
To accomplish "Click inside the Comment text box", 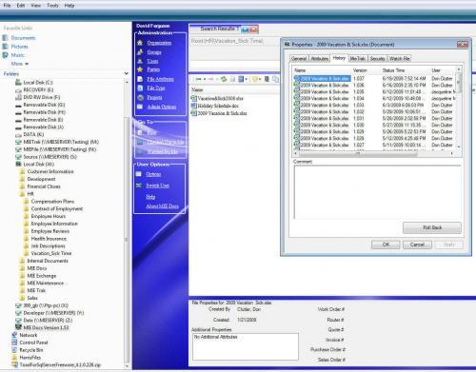I will pyautogui.click(x=377, y=192).
